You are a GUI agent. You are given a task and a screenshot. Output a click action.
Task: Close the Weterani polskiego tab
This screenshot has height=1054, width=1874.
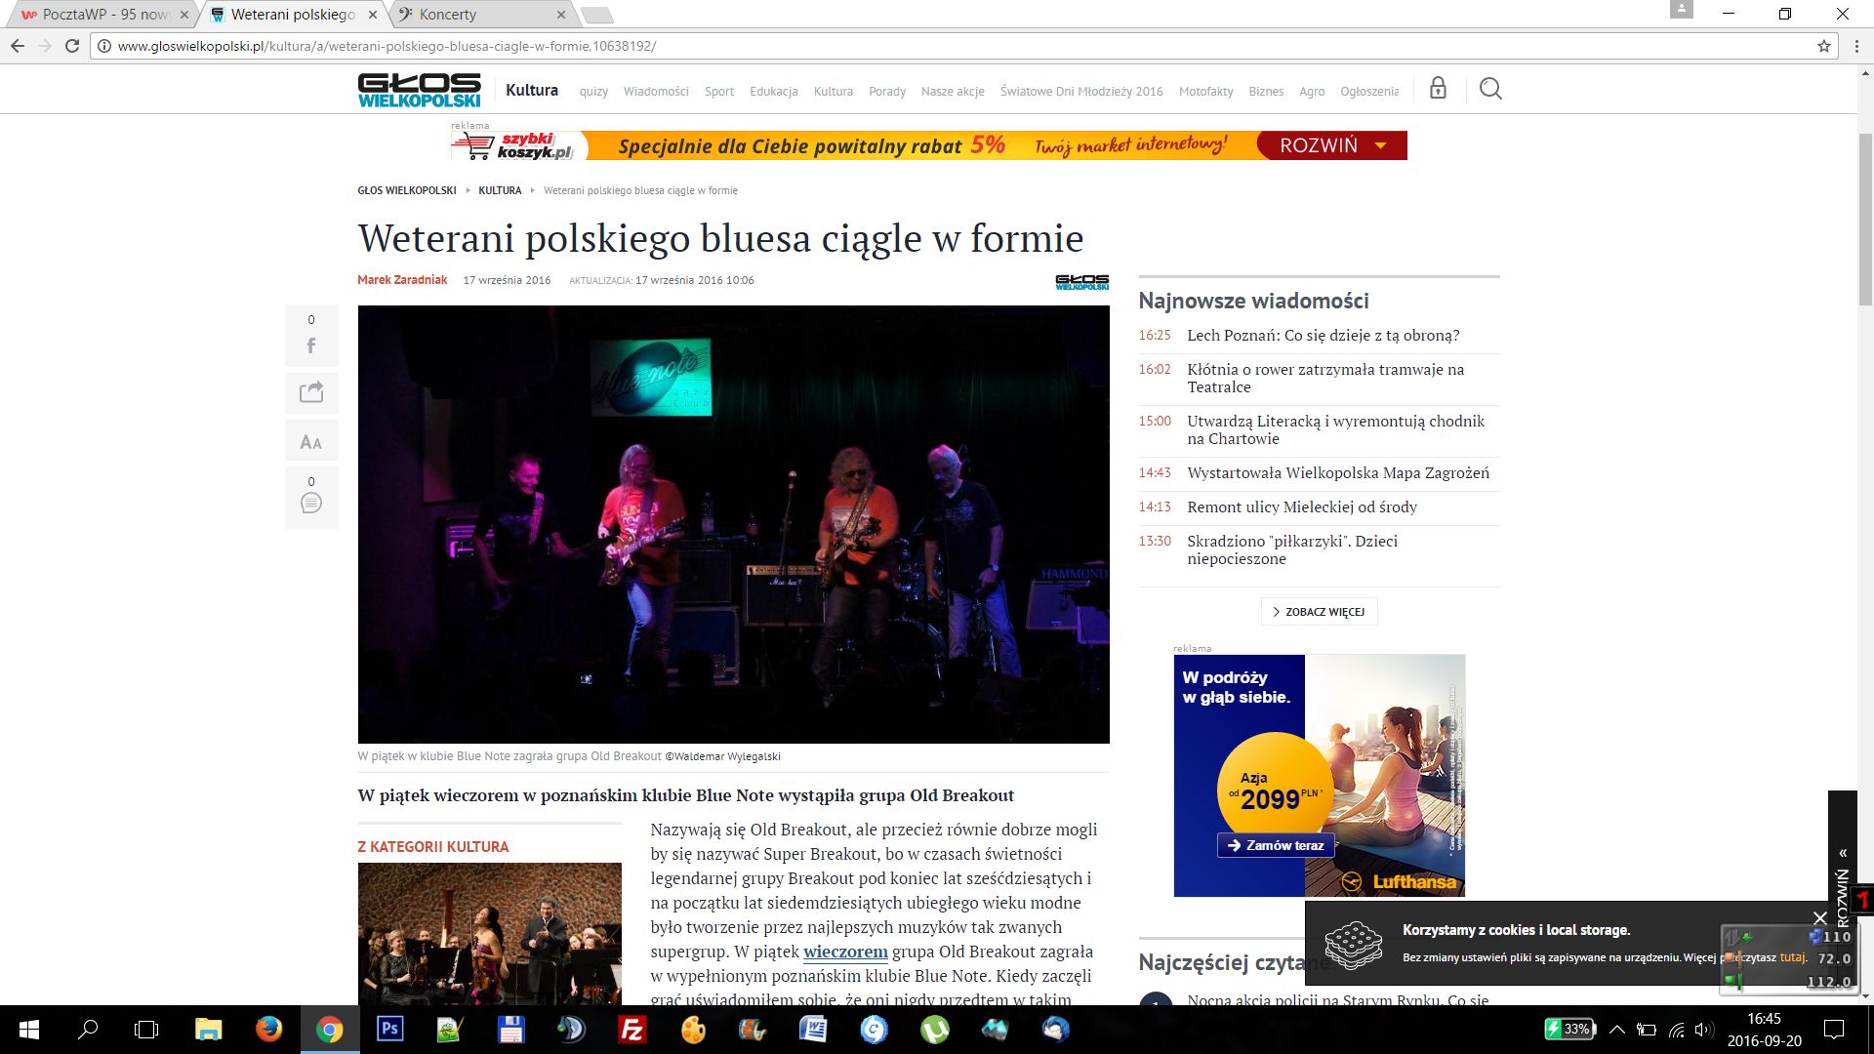click(372, 15)
